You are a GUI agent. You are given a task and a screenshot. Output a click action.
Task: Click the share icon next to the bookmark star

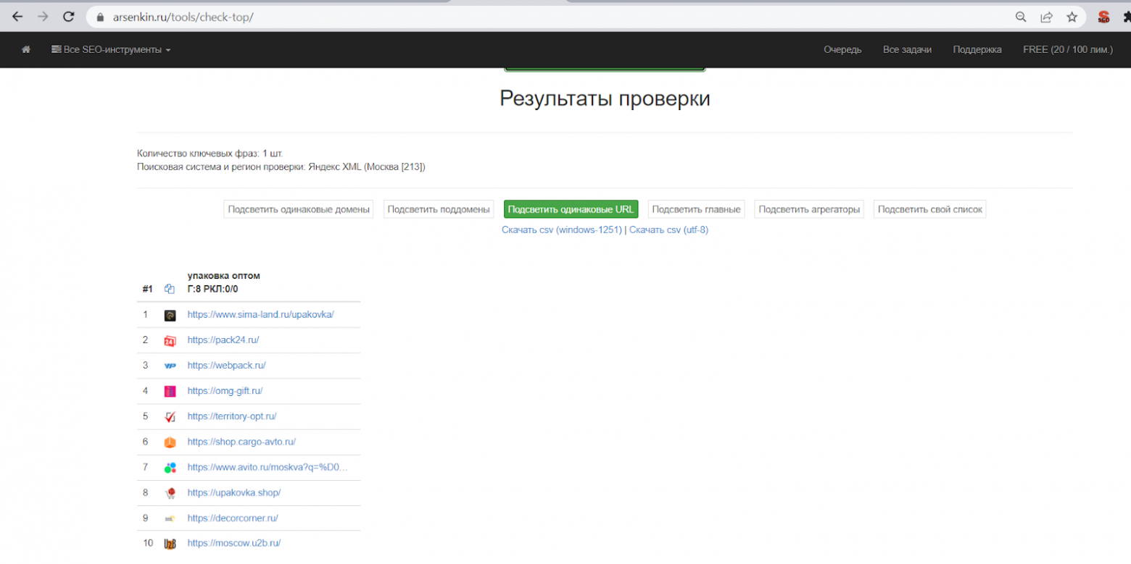click(1047, 16)
